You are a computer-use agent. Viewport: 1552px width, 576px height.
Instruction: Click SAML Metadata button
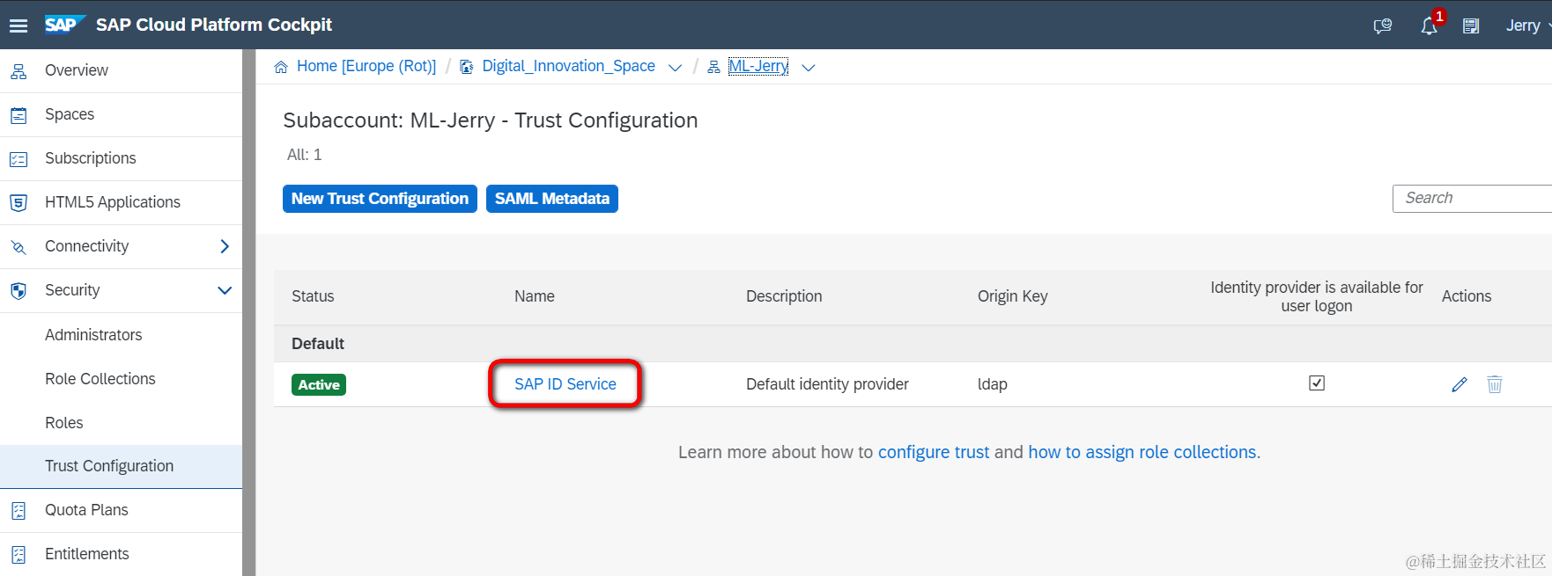[x=552, y=199]
